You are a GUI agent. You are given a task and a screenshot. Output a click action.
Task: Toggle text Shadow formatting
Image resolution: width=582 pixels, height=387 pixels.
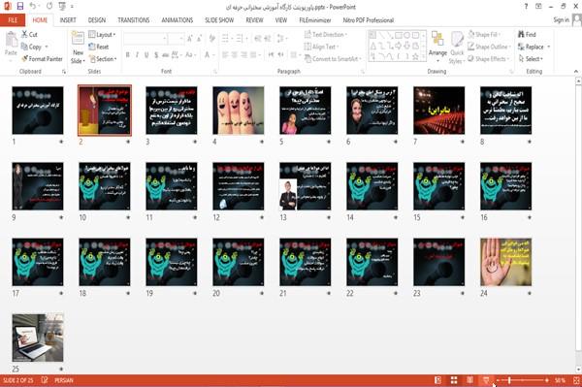(x=156, y=55)
